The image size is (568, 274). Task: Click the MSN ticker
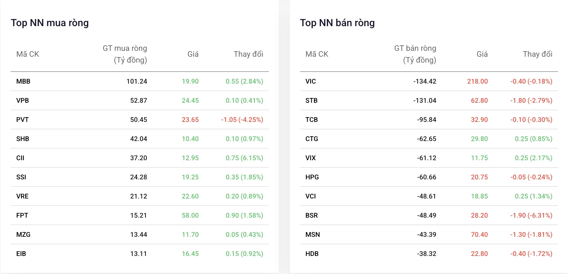click(312, 235)
